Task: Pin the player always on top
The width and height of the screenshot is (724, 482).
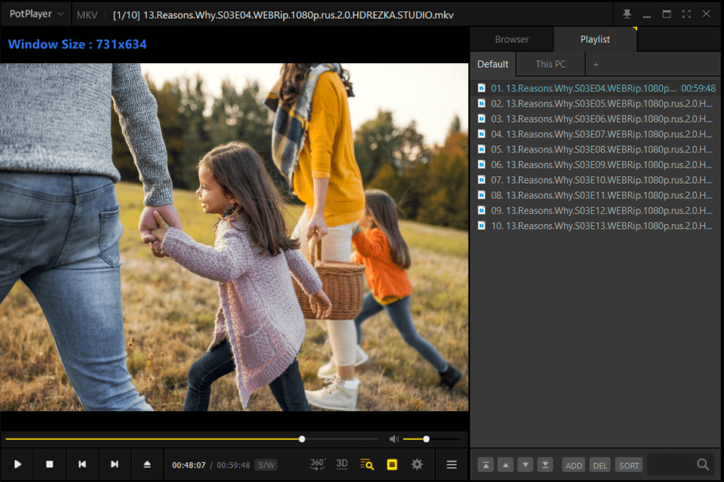Action: click(627, 13)
